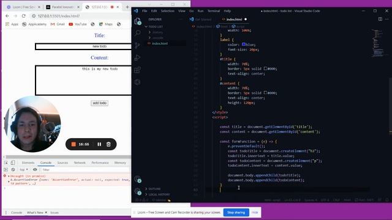Click the VS Code logo in title bar
This screenshot has height=220, width=392.
pos(136,11)
